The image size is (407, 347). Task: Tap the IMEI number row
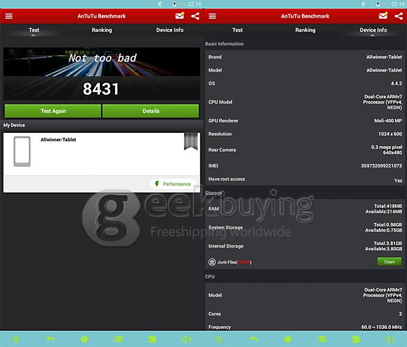305,166
